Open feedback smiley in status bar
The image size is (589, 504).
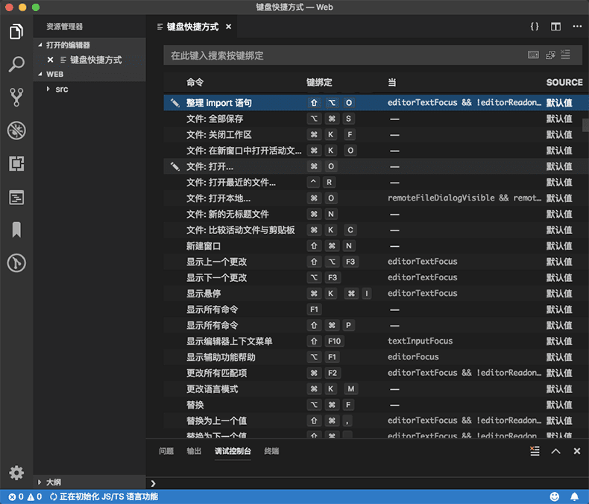pyautogui.click(x=555, y=497)
